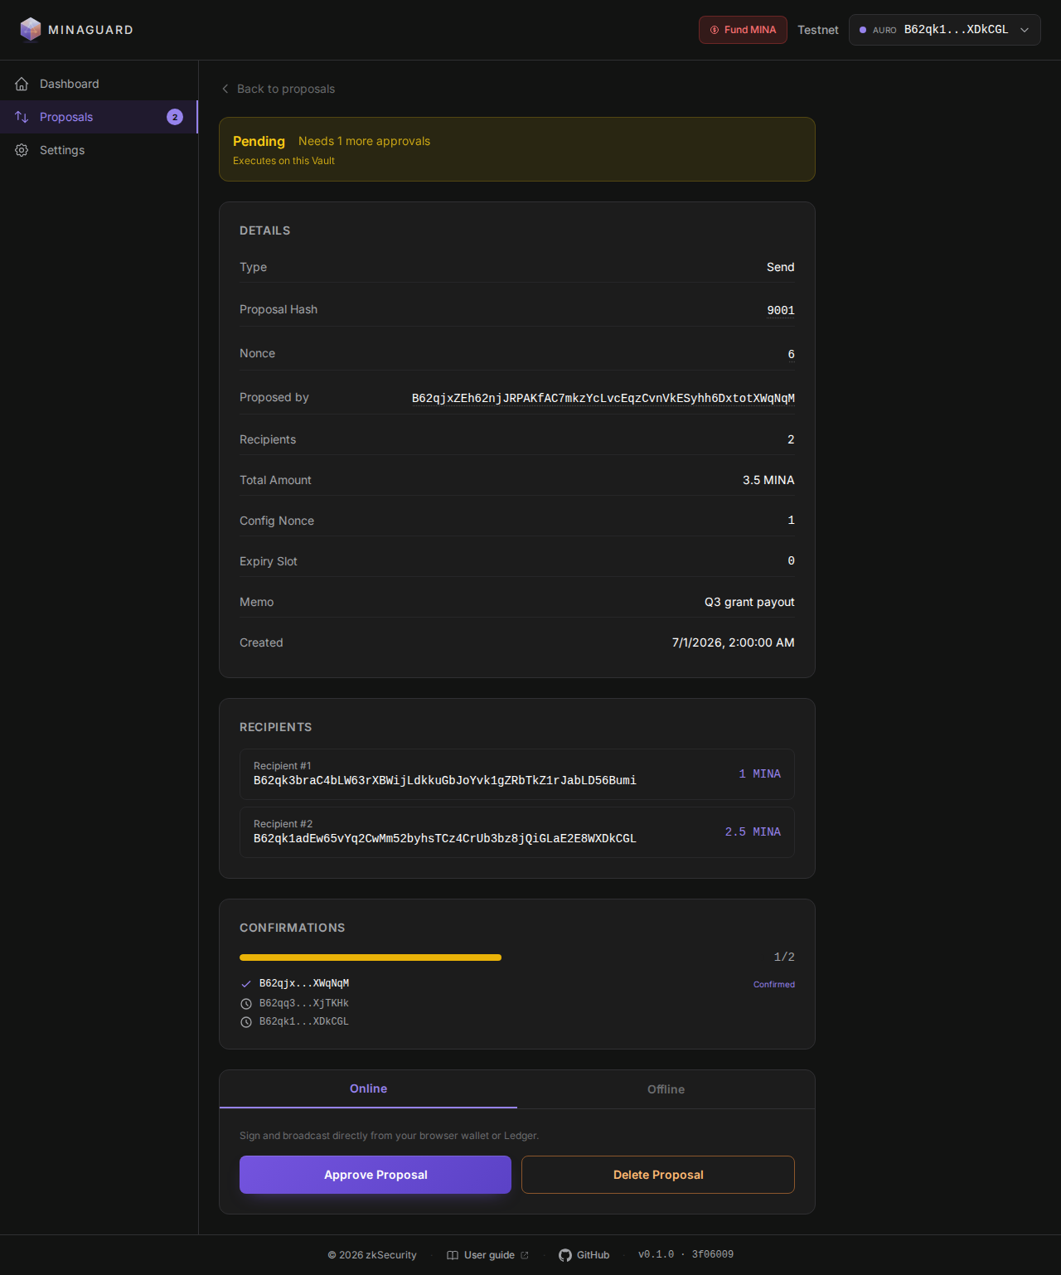This screenshot has width=1061, height=1275.
Task: Click the GitHub icon in footer
Action: [565, 1255]
